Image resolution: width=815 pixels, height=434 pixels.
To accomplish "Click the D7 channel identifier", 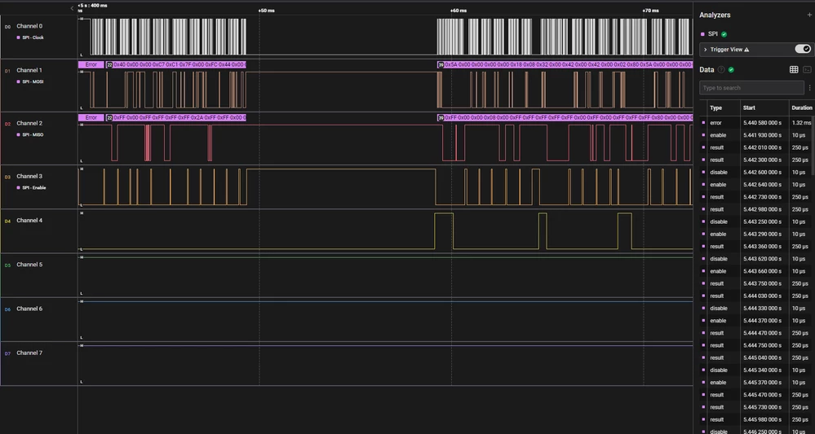I will [7, 353].
